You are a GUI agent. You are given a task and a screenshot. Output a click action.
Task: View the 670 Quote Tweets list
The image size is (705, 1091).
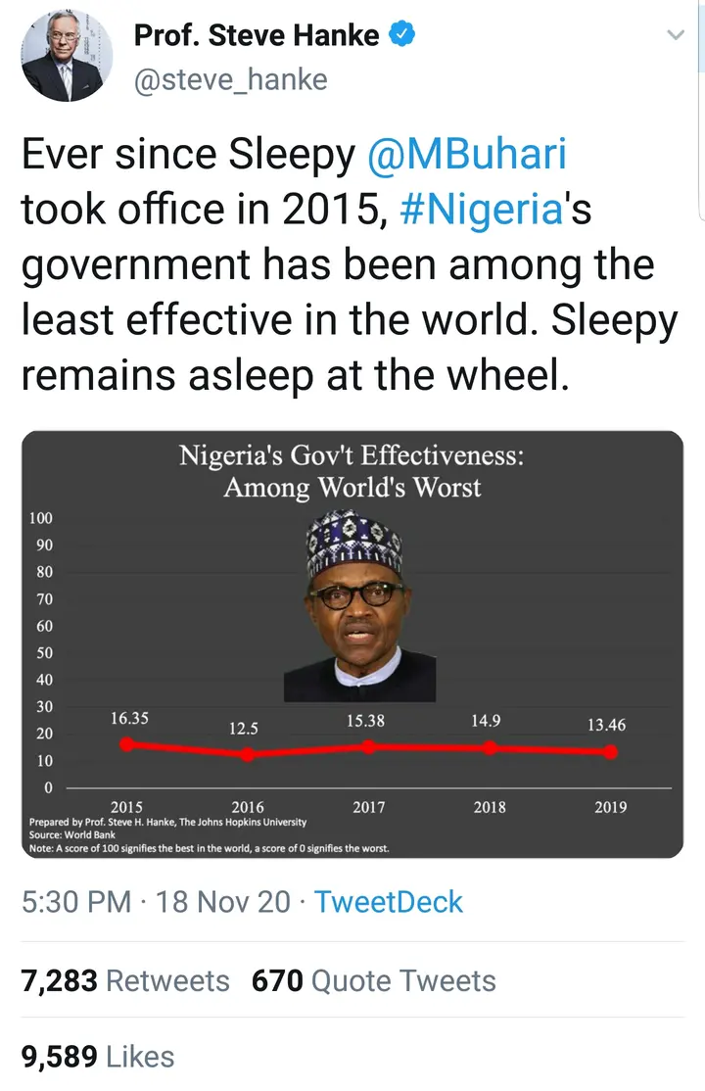[374, 980]
